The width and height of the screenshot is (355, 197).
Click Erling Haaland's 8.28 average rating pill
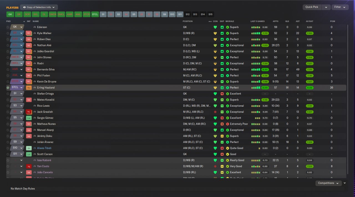coord(310,88)
